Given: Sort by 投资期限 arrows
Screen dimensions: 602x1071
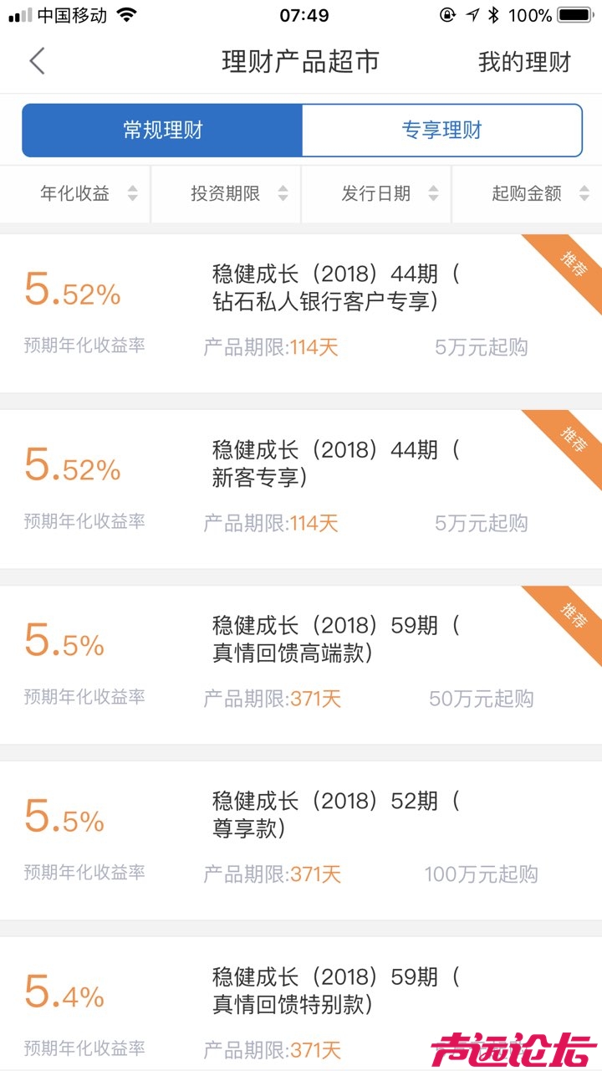Looking at the screenshot, I should (x=283, y=194).
